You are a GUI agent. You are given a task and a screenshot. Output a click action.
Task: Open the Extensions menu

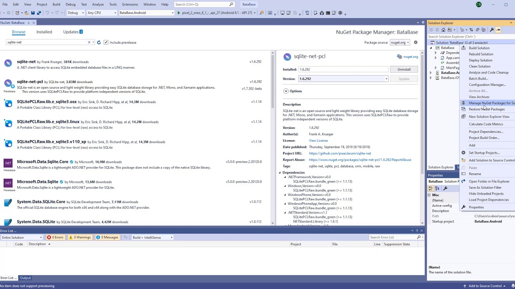pyautogui.click(x=130, y=4)
